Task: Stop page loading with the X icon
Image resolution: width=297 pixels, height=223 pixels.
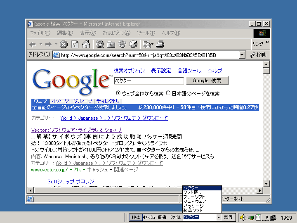Action: (x=64, y=45)
